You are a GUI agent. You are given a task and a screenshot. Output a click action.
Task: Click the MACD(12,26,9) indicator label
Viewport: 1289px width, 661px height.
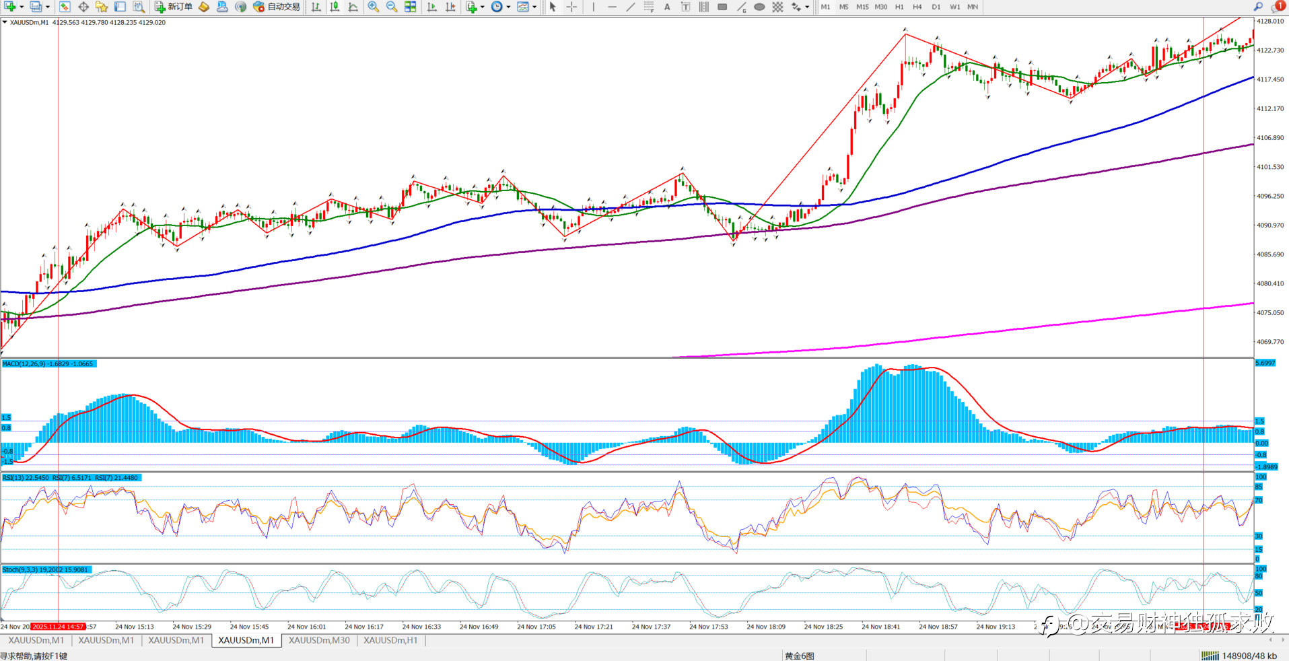click(48, 363)
